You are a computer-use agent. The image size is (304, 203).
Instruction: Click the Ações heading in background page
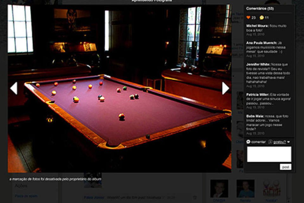[21, 186]
